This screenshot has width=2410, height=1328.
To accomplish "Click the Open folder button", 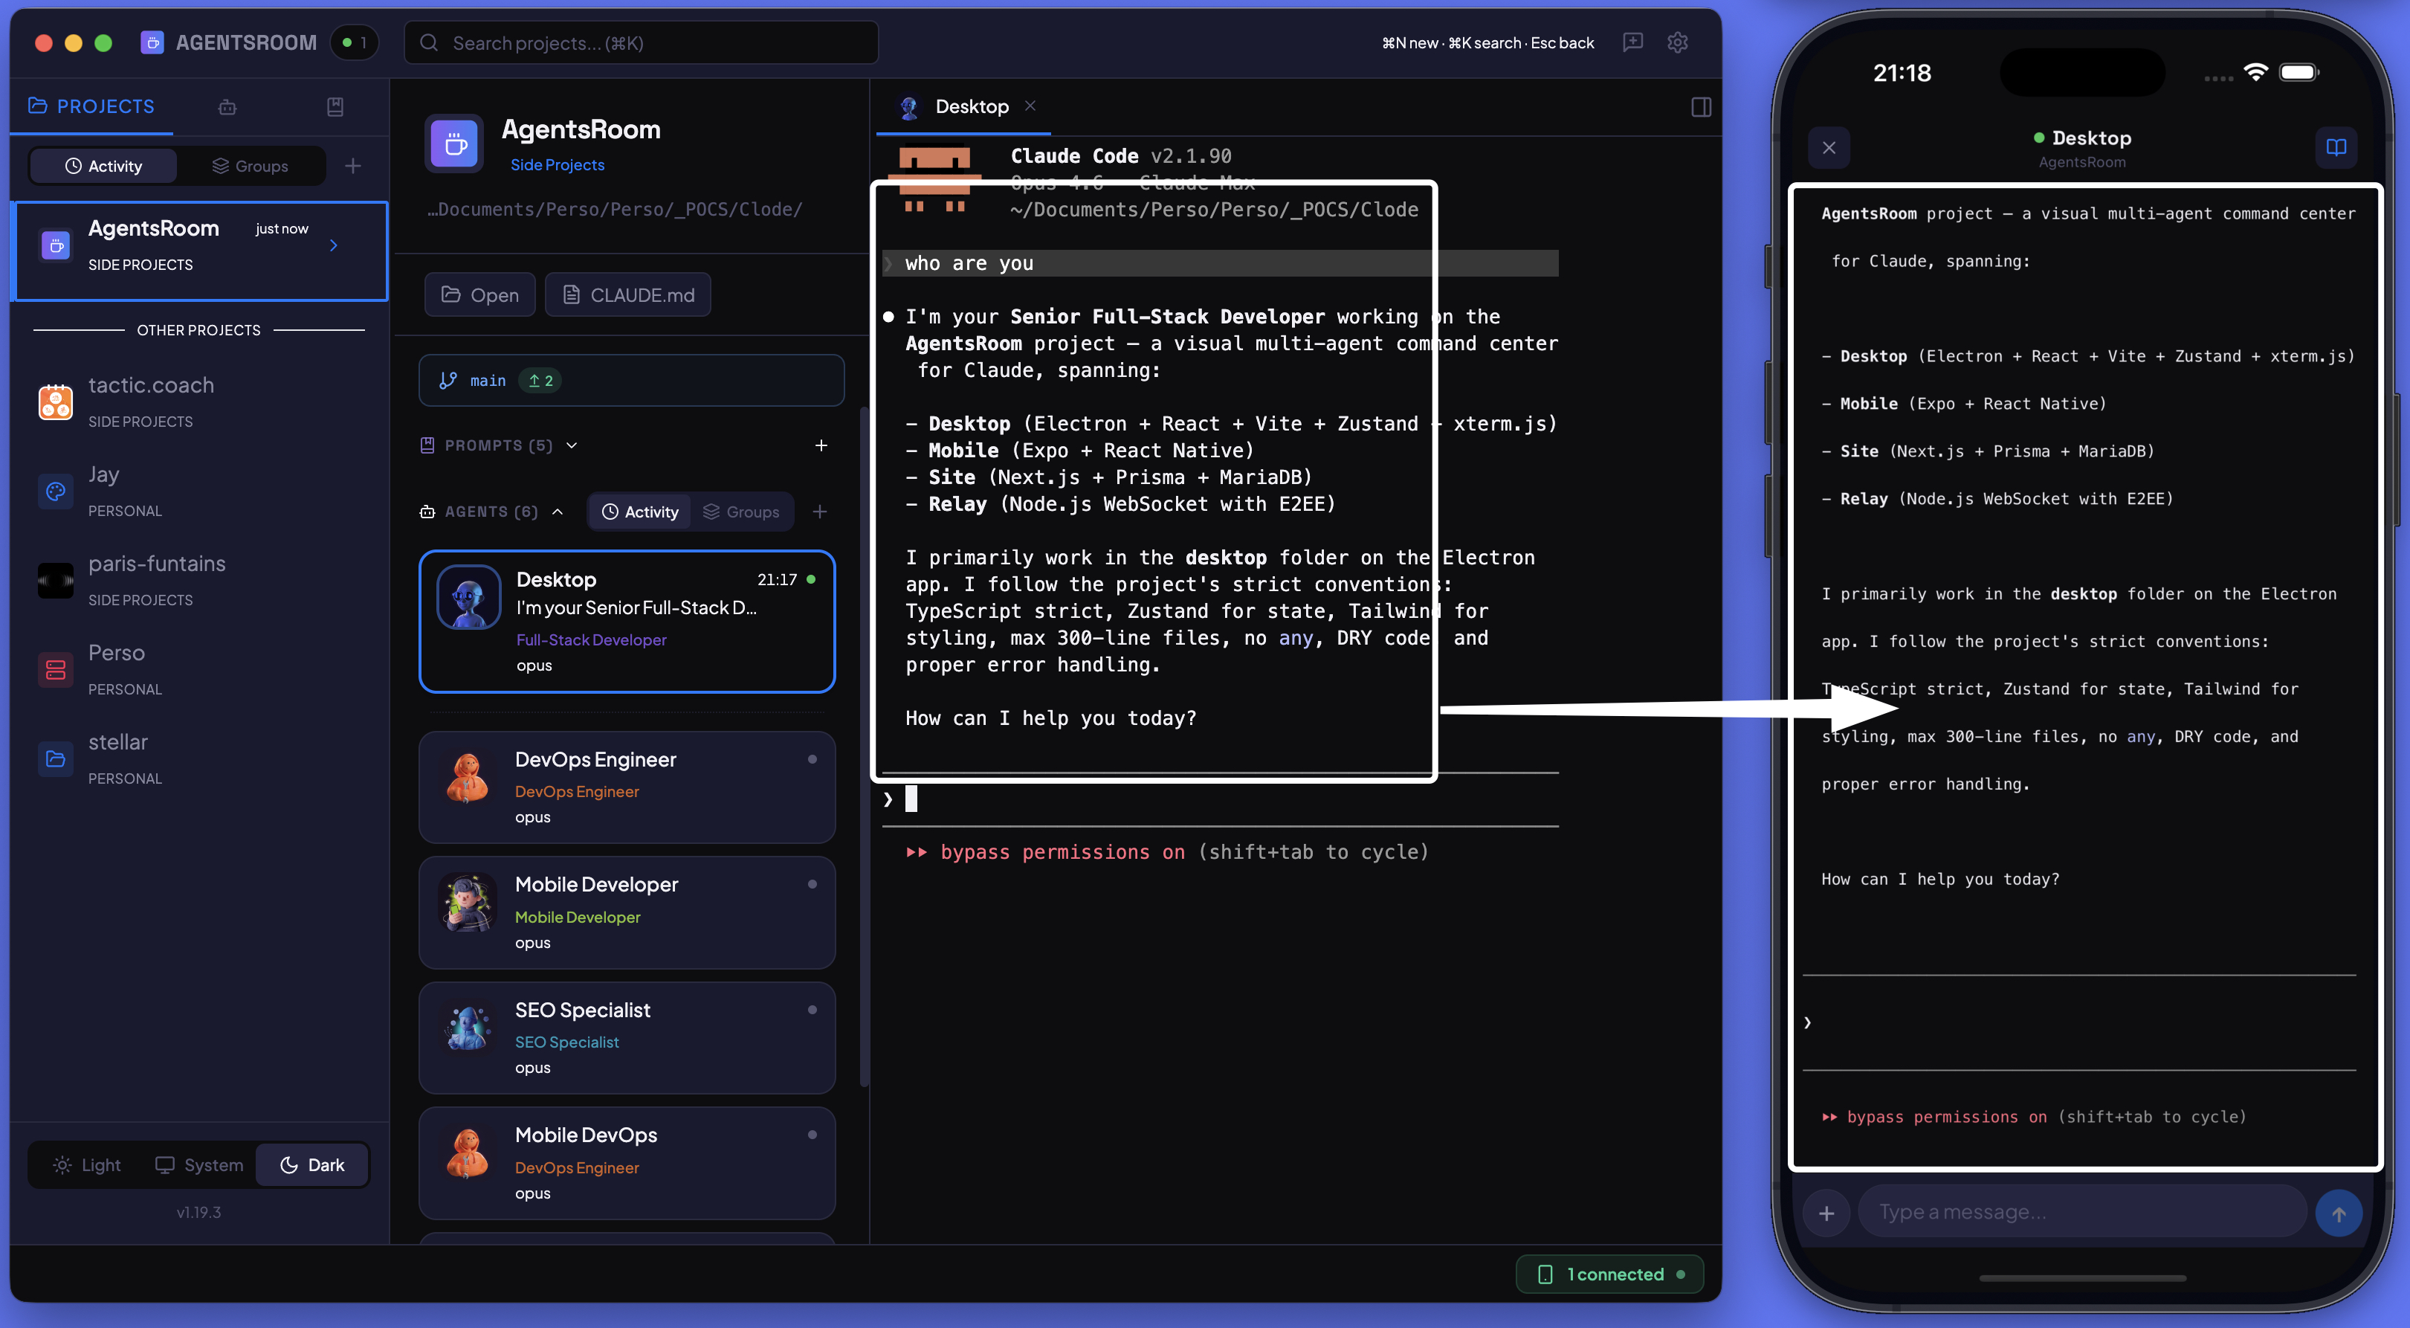I will tap(479, 294).
